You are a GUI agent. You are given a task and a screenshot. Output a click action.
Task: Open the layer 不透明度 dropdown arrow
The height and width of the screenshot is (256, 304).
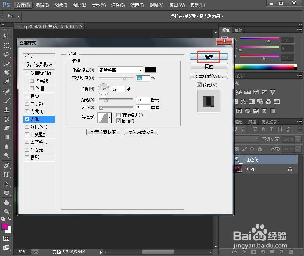tap(298, 139)
